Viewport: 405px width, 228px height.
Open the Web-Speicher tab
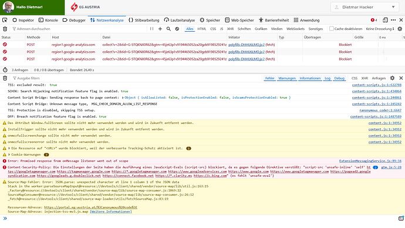239,20
